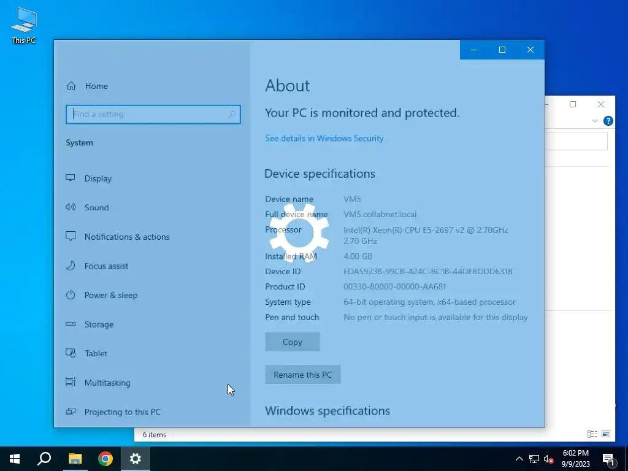Click the Installed RAM value 4.00 GB

point(358,256)
